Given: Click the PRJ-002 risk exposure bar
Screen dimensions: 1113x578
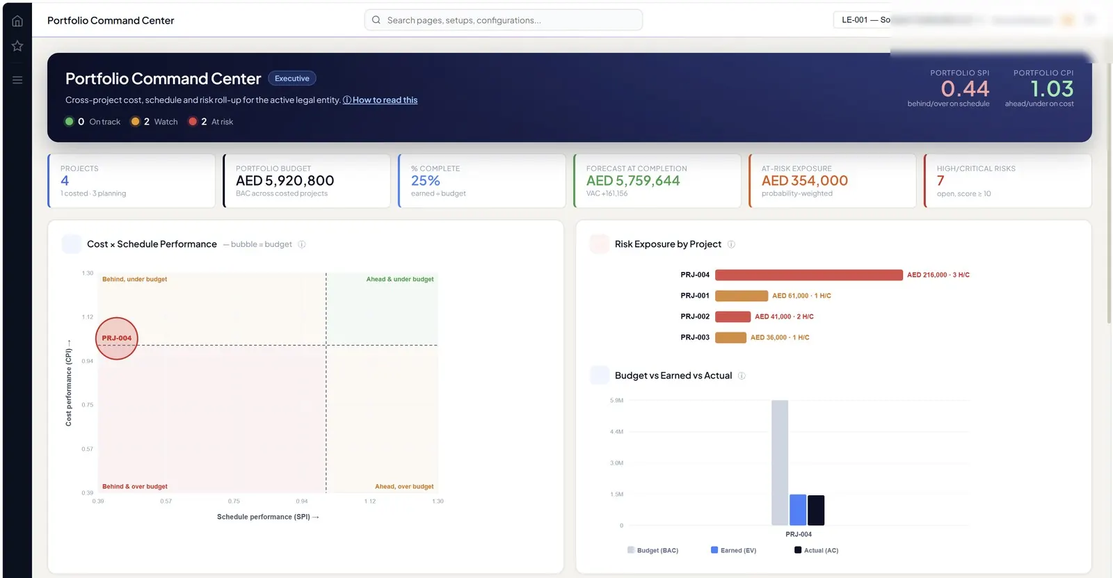Looking at the screenshot, I should 732,316.
